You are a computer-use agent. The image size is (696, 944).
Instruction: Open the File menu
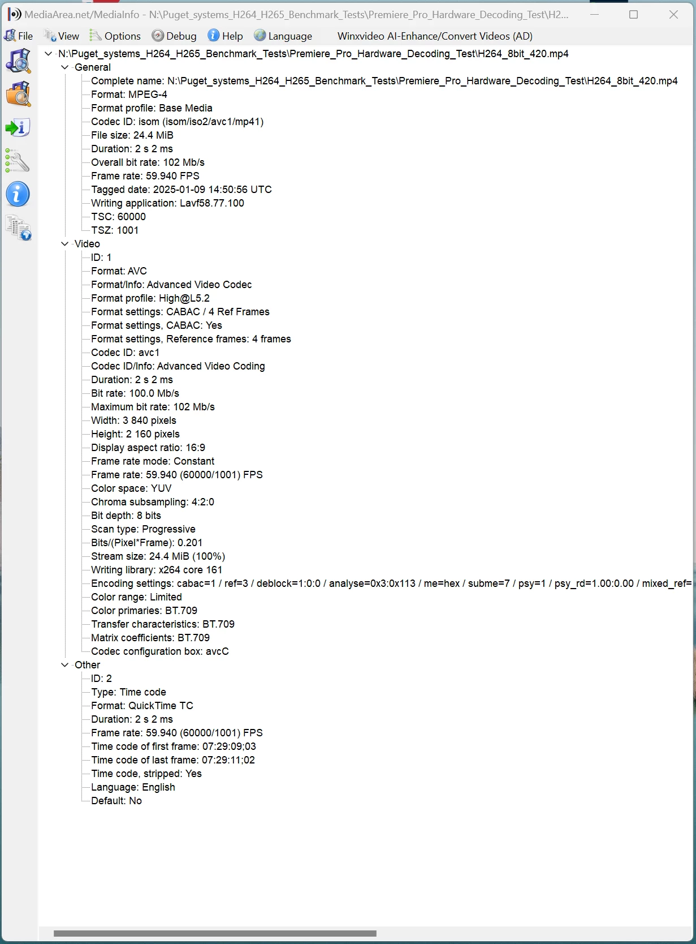click(18, 36)
